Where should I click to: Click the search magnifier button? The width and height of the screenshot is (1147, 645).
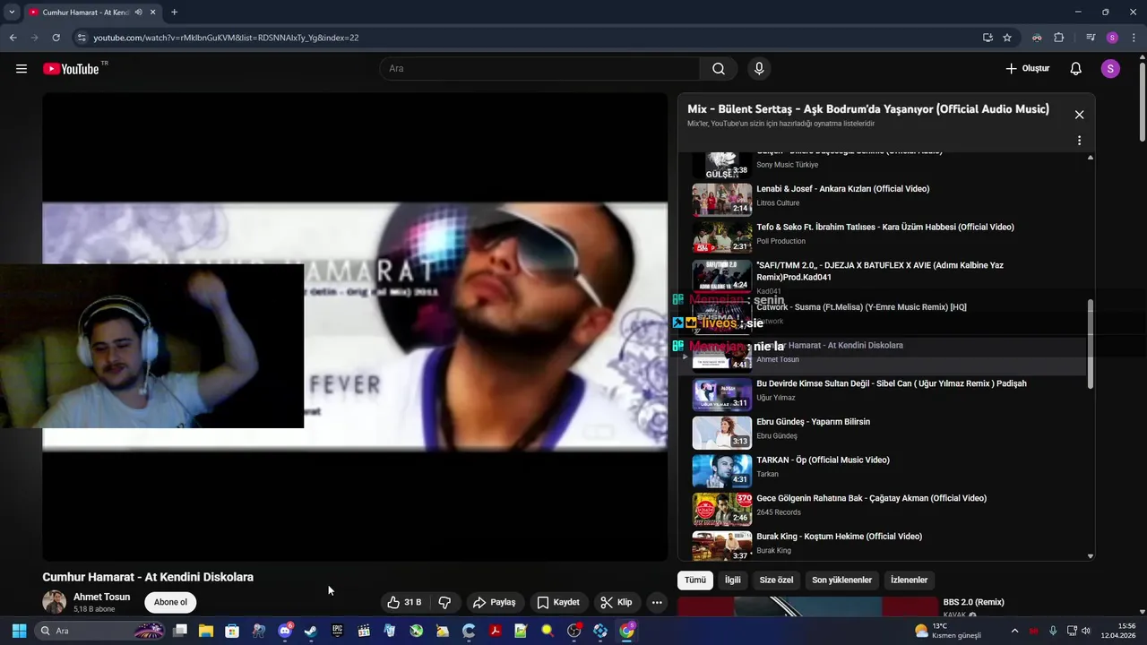719,69
